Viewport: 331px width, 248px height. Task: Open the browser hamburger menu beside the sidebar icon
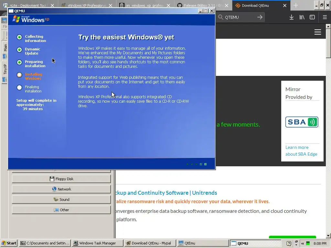325,17
